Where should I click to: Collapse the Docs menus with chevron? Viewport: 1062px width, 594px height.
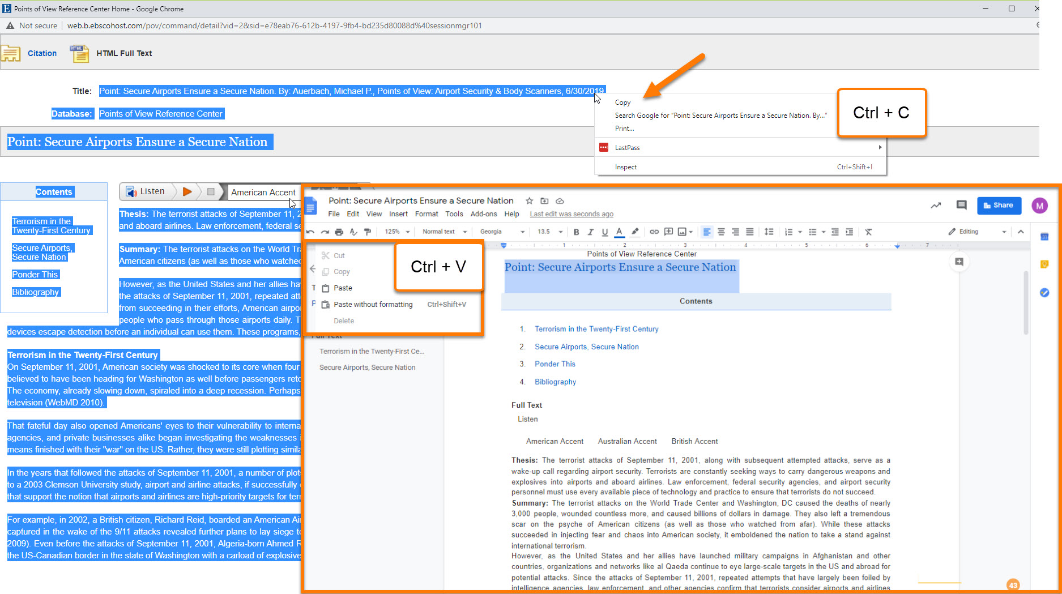pos(1021,232)
